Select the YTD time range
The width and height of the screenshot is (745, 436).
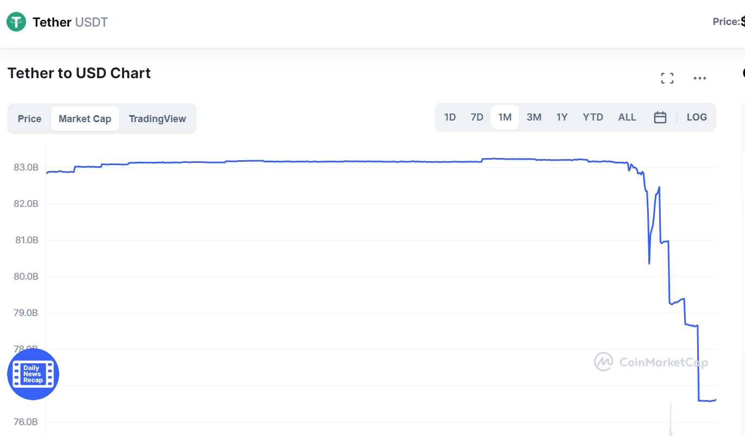[x=593, y=117]
